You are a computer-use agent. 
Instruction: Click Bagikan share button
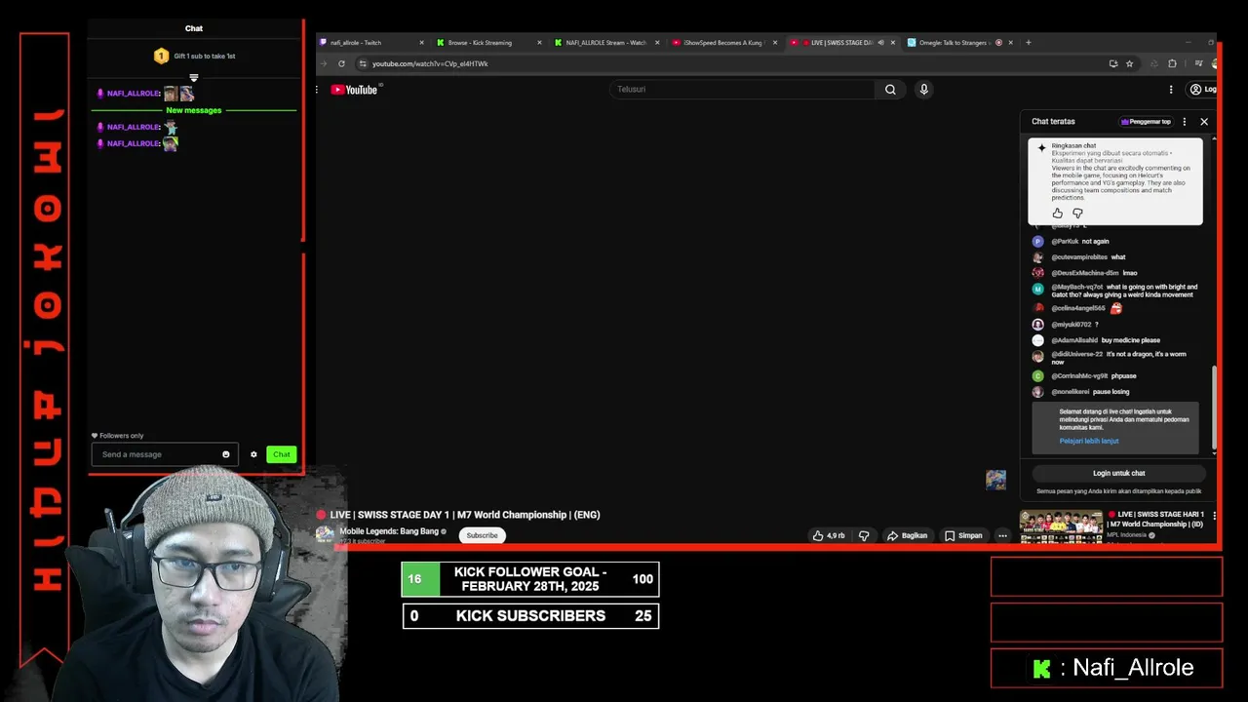(x=907, y=535)
